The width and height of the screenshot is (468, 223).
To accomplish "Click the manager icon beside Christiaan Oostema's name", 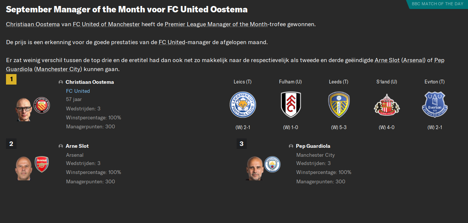I will click(60, 82).
